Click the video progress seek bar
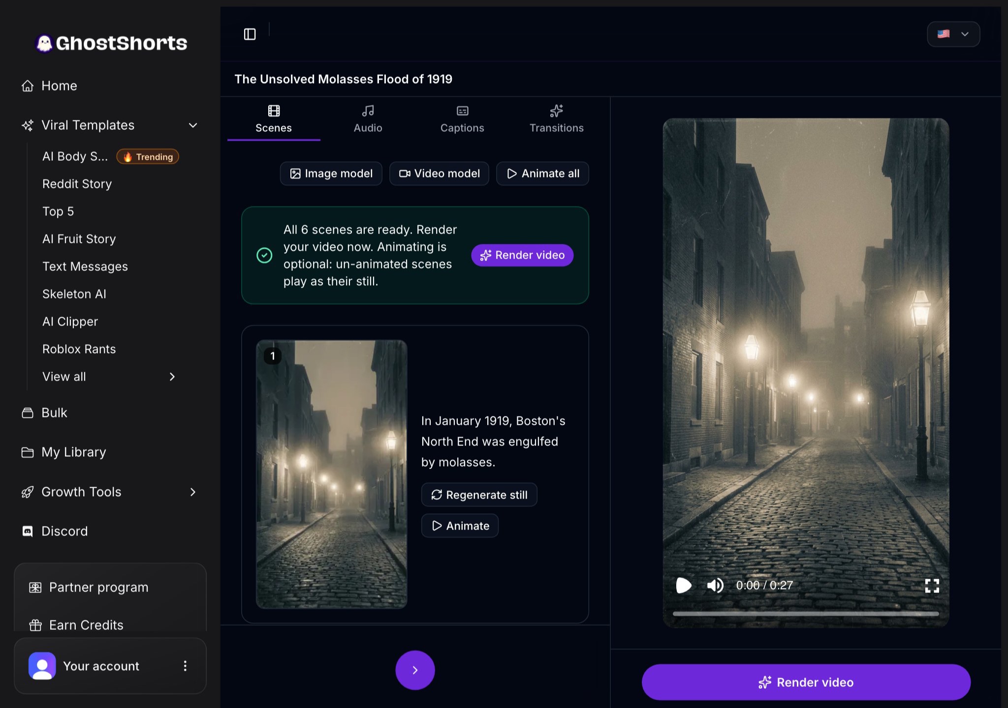 tap(806, 614)
